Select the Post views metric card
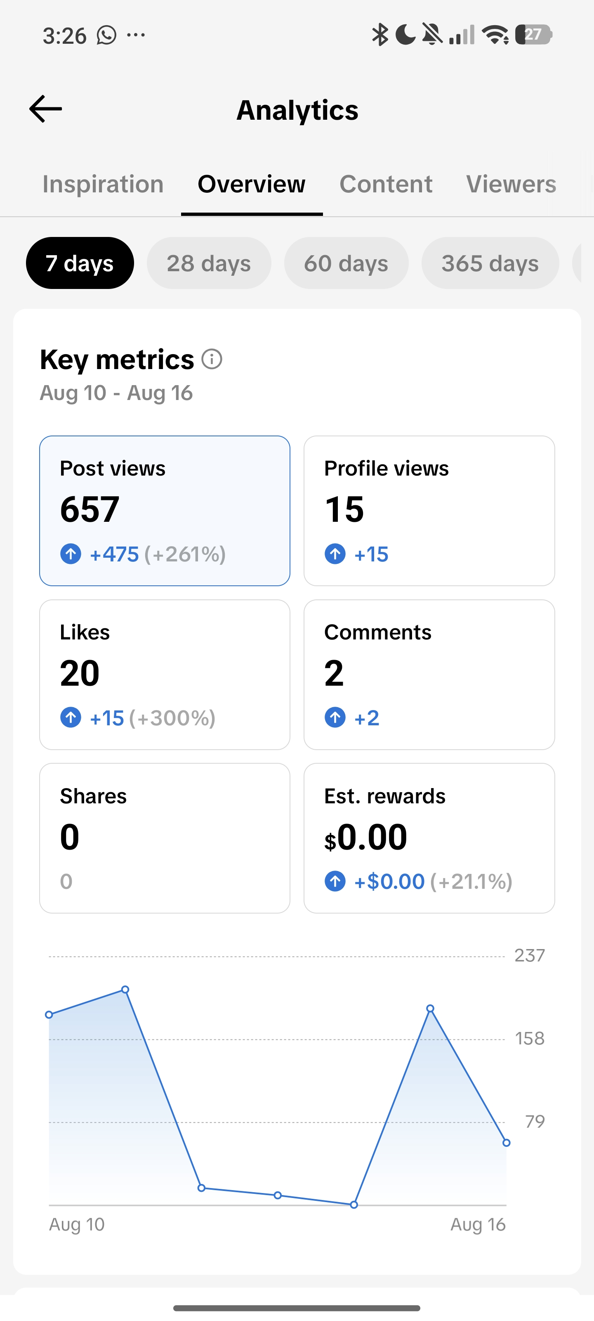This screenshot has height=1321, width=594. click(x=165, y=511)
